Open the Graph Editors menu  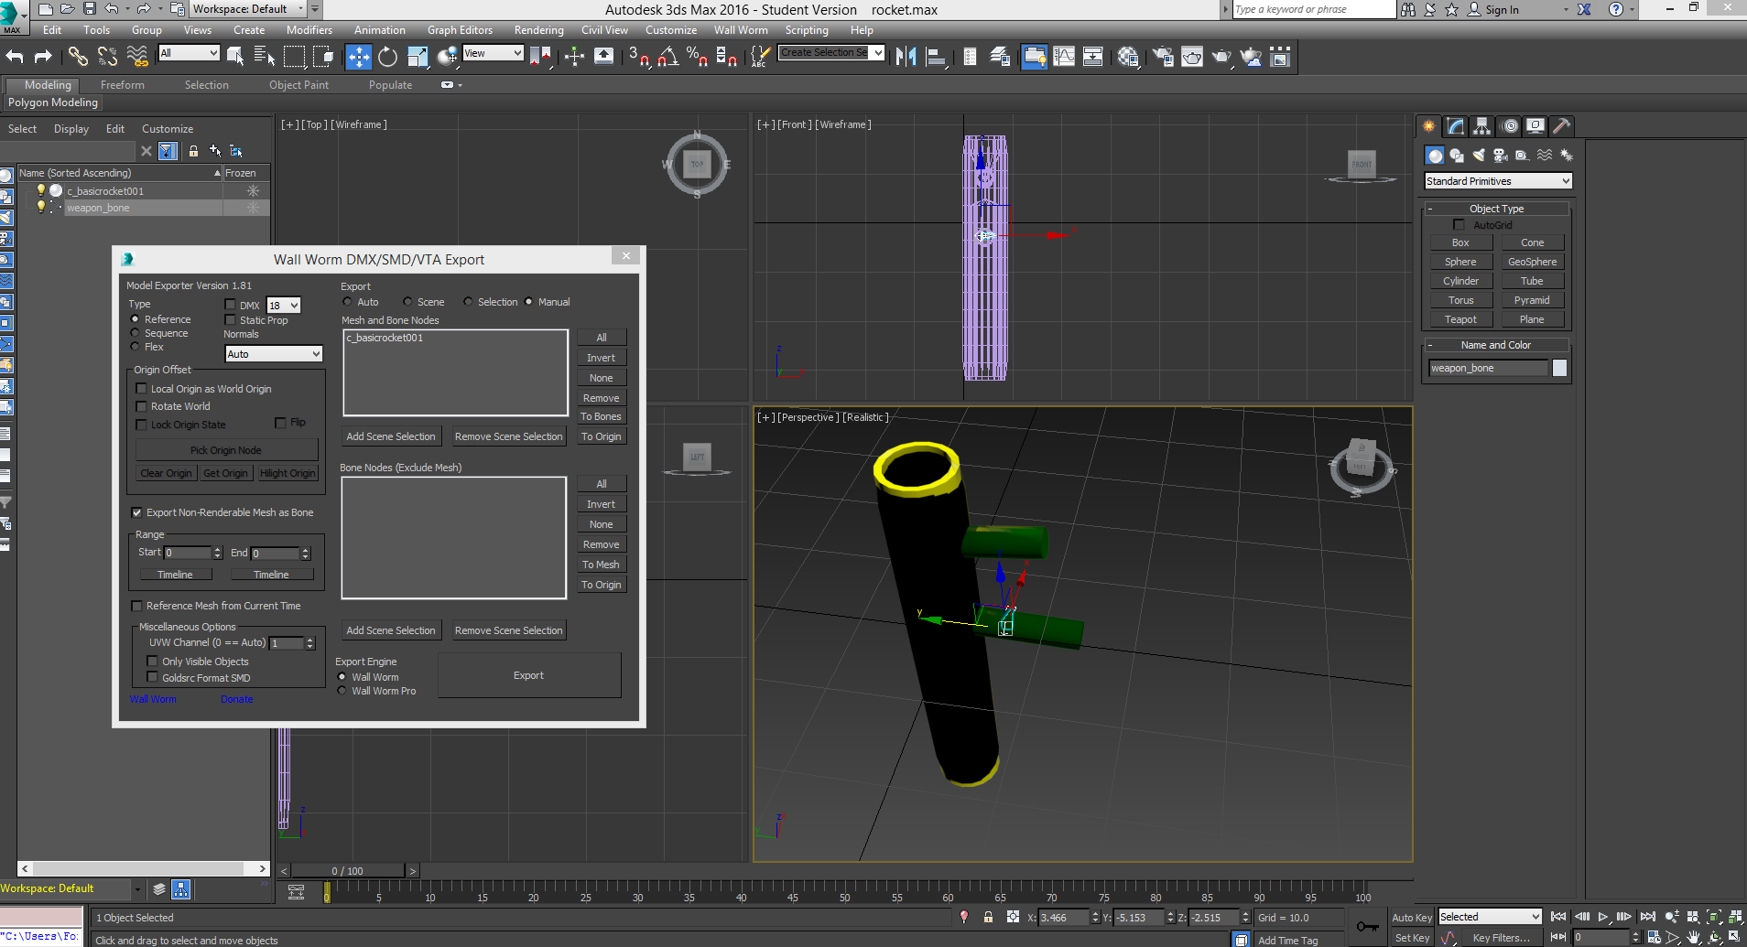[x=460, y=30]
